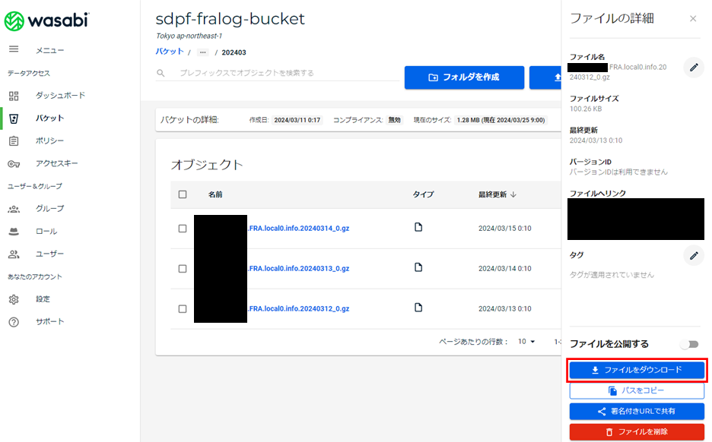The width and height of the screenshot is (712, 442).
Task: Click the タイプ column header
Action: [x=423, y=194]
